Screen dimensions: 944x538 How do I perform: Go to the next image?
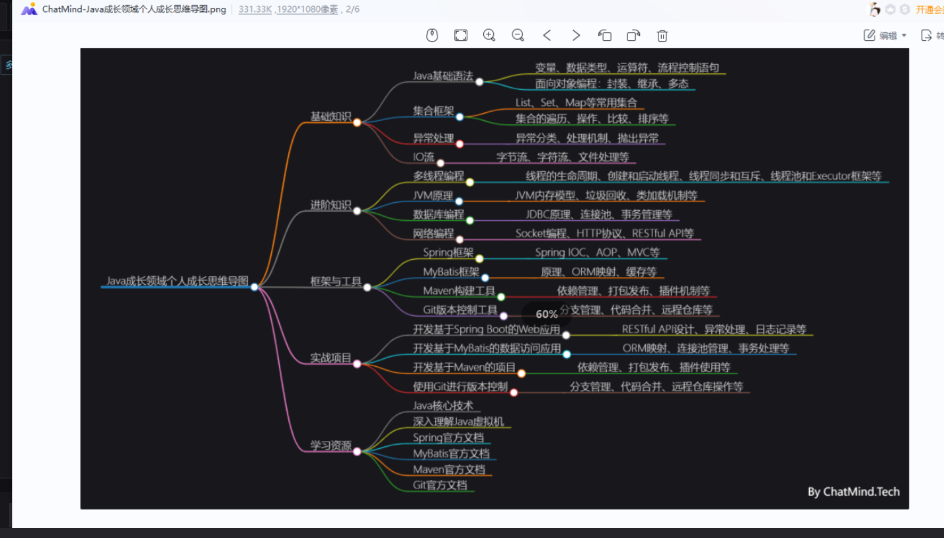tap(576, 35)
